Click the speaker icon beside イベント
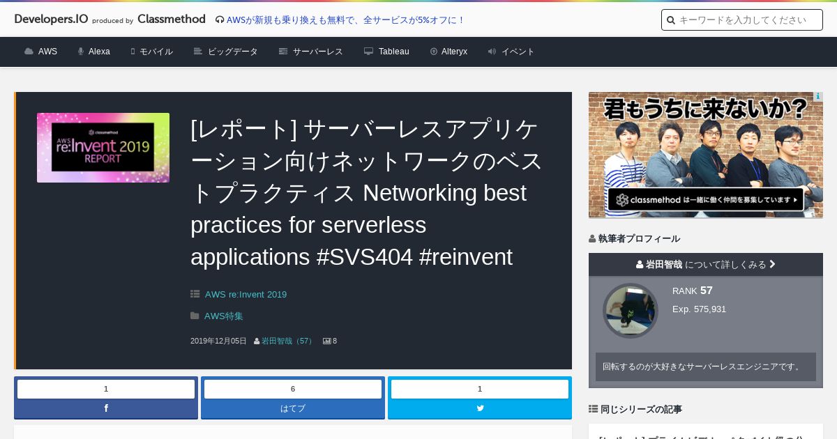The height and width of the screenshot is (439, 837). 492,52
